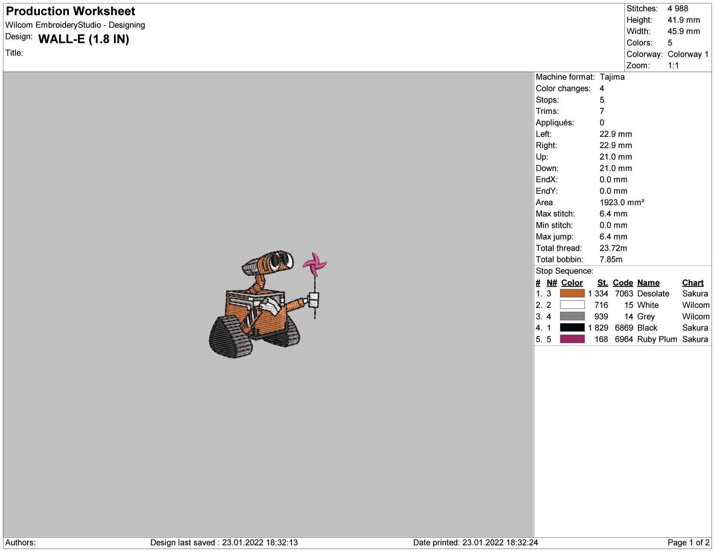
Task: Click the Tajima machine format value
Action: pyautogui.click(x=612, y=77)
